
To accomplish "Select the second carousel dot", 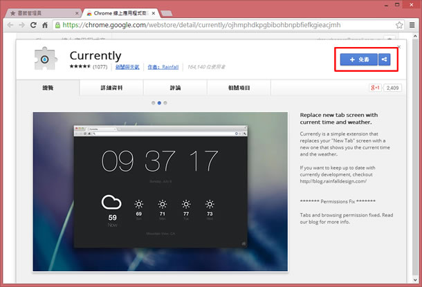I will 159,103.
